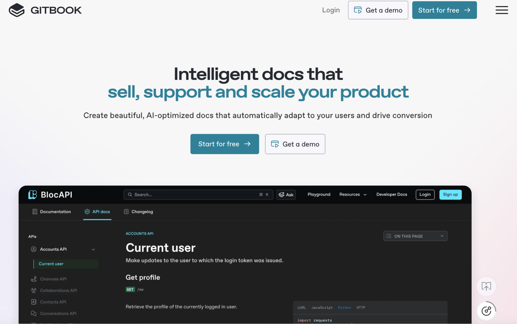The image size is (517, 324).
Task: Click the Ask AI button in BlocAPI navbar
Action: 286,194
